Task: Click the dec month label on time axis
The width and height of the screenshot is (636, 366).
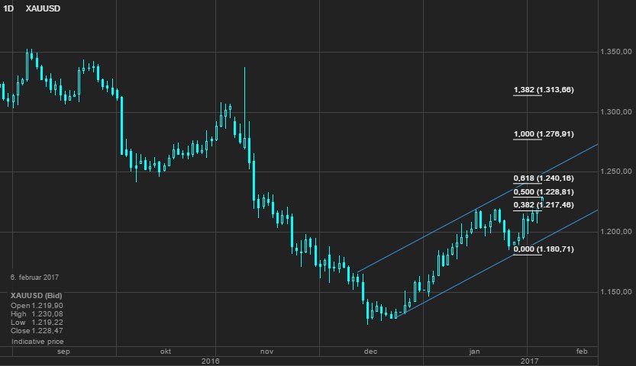Action: pos(371,352)
